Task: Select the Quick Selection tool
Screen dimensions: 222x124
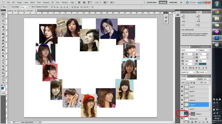Action: coord(3,24)
